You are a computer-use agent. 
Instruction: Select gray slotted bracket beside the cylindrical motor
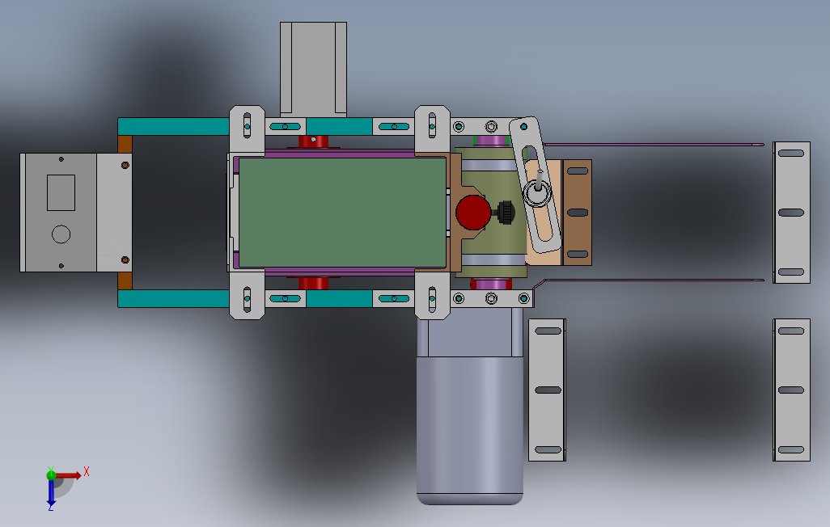(x=548, y=390)
